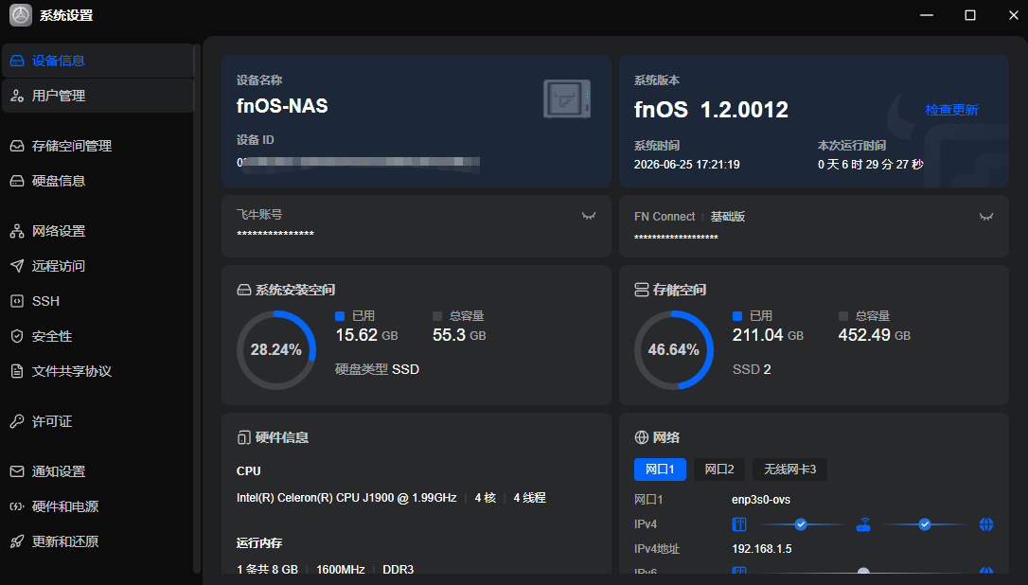Click the used storage value 211.04 GB
This screenshot has height=585, width=1028.
(768, 335)
